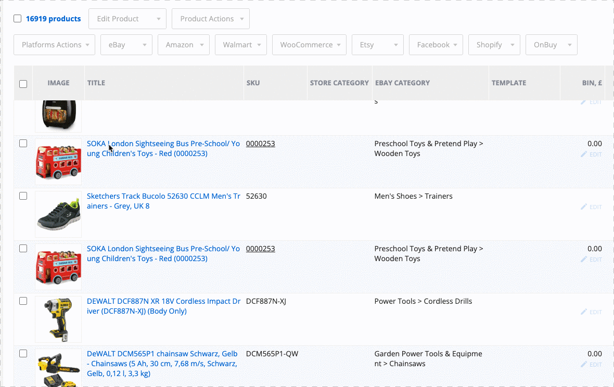
Task: Click the Garden Power Tools & Equipment > Chainsaws category
Action: pyautogui.click(x=428, y=358)
